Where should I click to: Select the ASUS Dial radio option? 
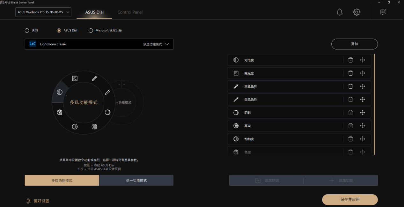tap(59, 30)
